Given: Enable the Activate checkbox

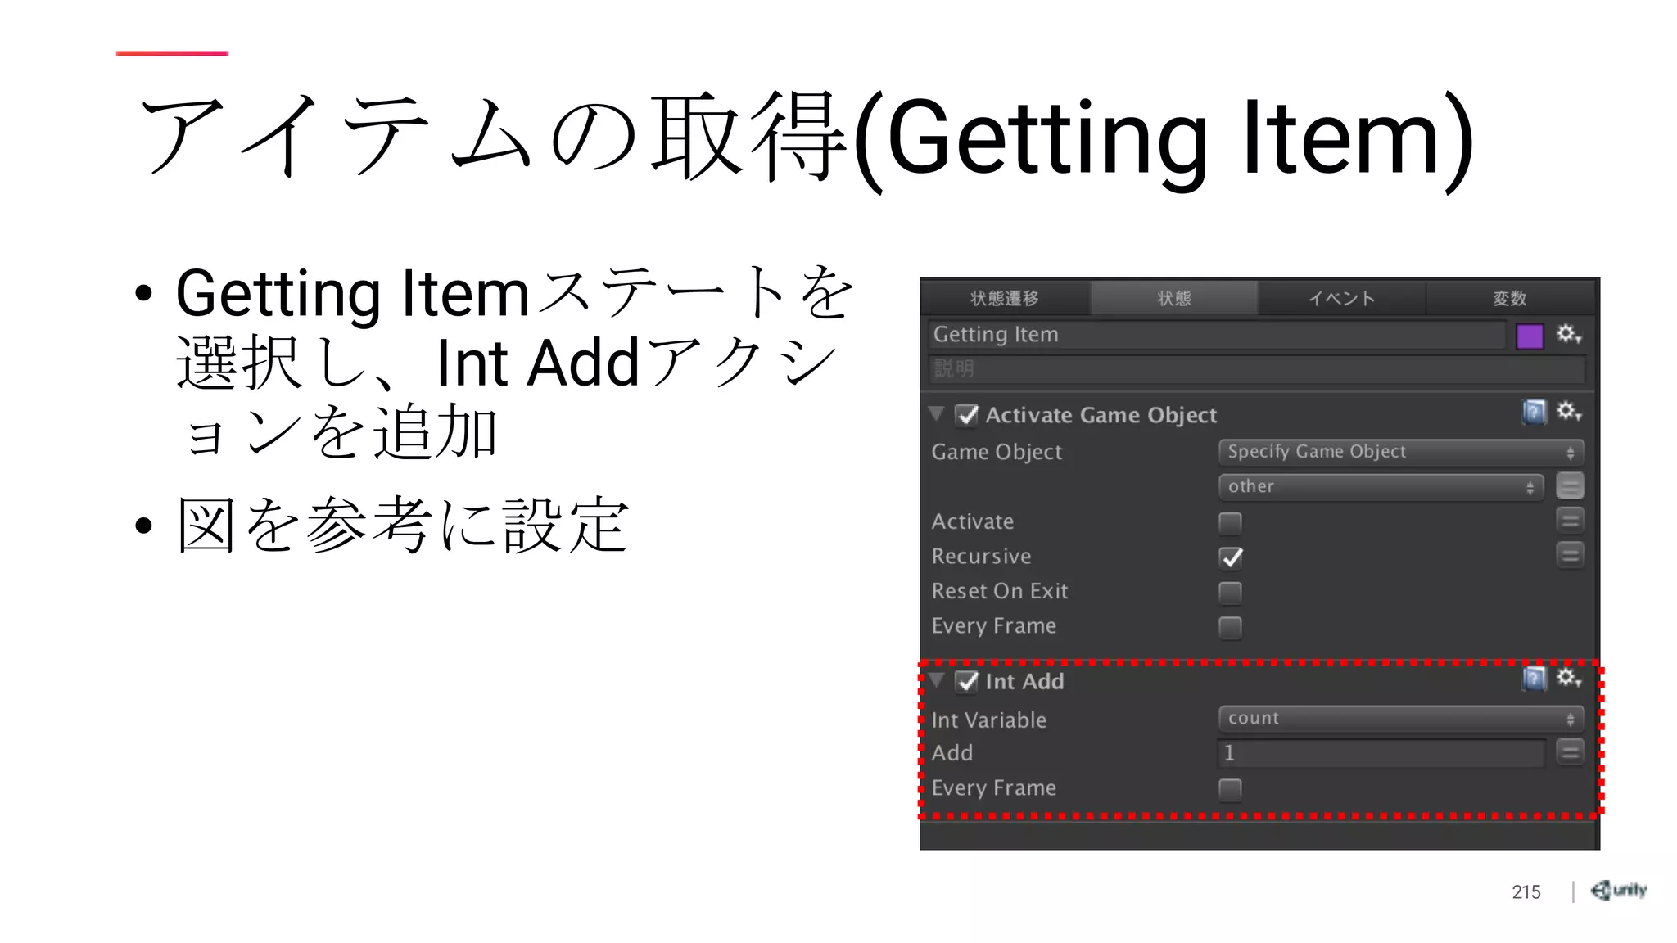Looking at the screenshot, I should click(x=1230, y=522).
